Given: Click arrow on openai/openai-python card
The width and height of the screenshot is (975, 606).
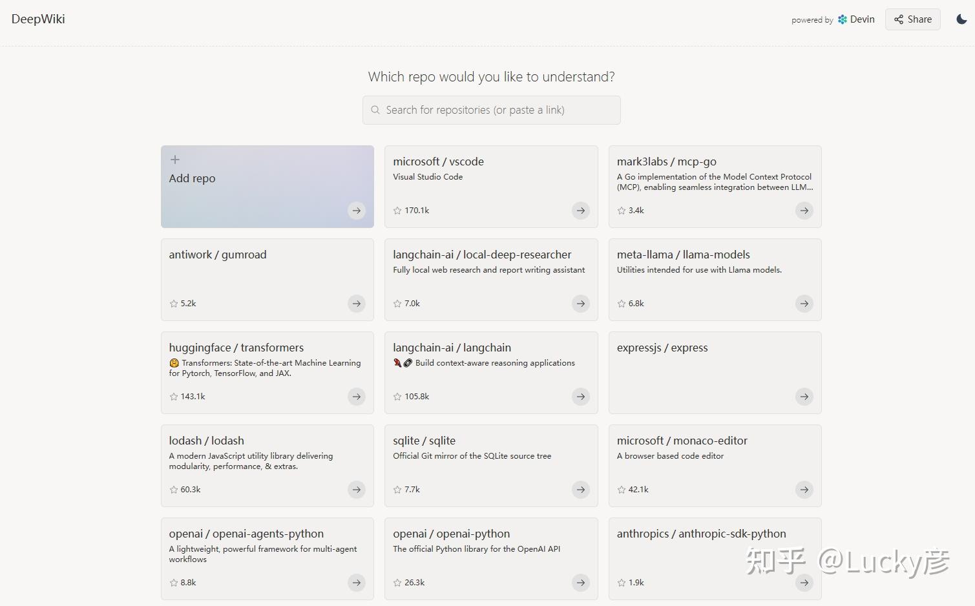Looking at the screenshot, I should (581, 583).
